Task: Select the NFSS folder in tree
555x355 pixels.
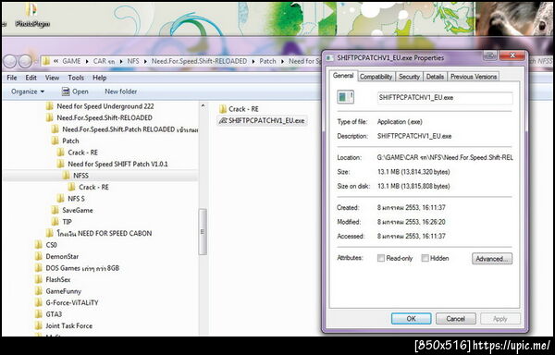Action: [x=81, y=176]
